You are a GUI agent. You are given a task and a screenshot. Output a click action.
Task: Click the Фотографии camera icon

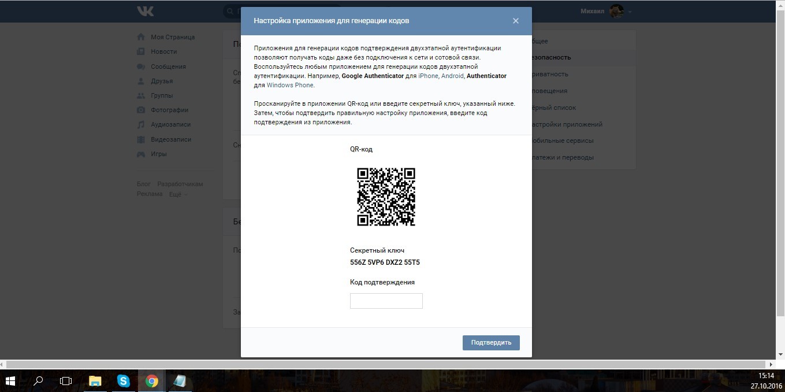[140, 110]
